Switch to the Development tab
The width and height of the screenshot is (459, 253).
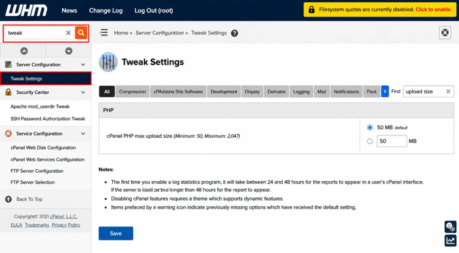(224, 92)
